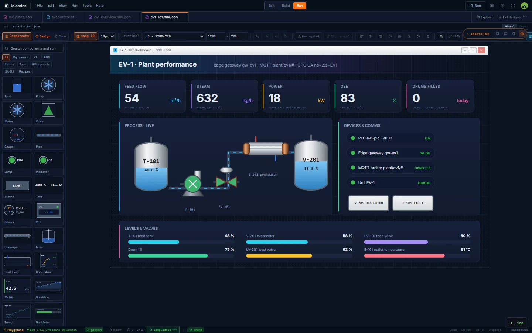Choose the VFD component

(x=48, y=213)
